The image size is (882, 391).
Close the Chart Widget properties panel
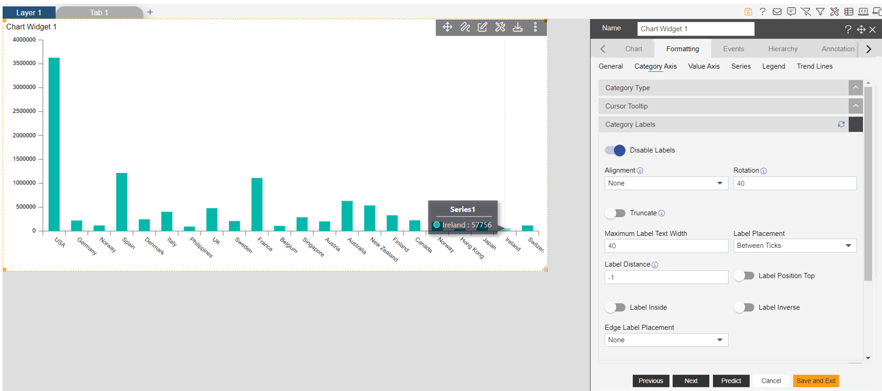click(x=873, y=30)
